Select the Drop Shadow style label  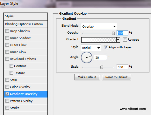click(20, 31)
